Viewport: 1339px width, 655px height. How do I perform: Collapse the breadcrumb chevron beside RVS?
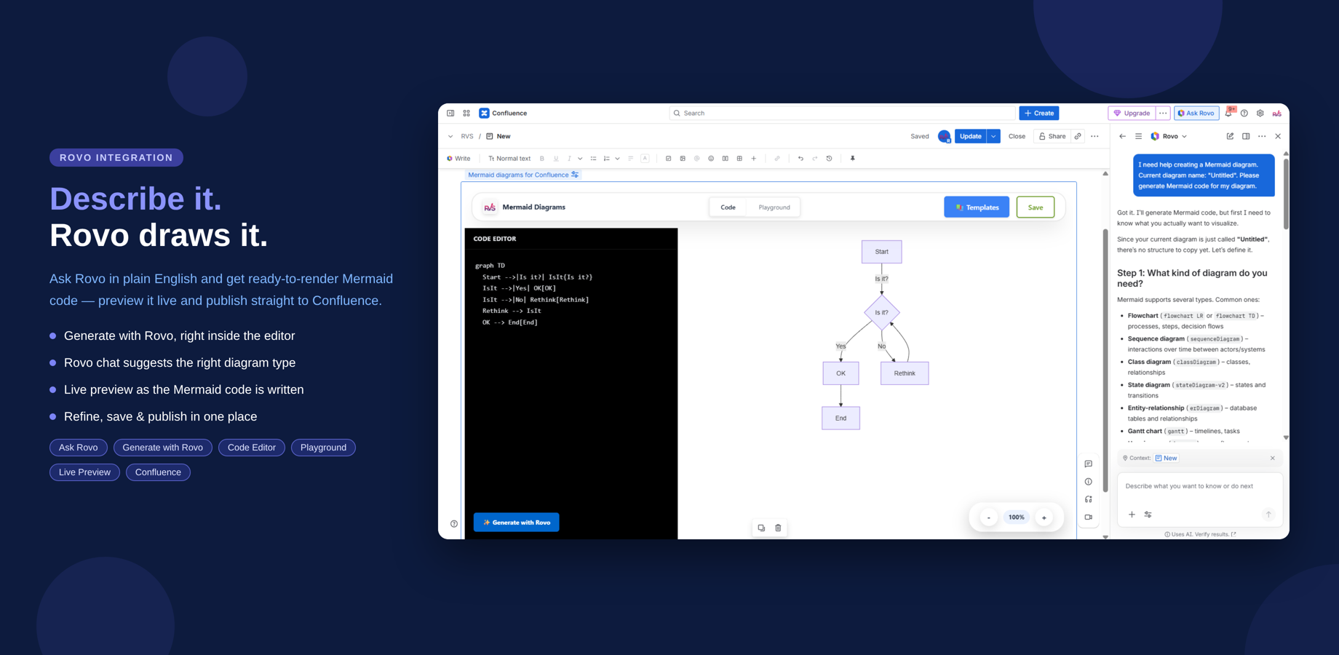(450, 136)
